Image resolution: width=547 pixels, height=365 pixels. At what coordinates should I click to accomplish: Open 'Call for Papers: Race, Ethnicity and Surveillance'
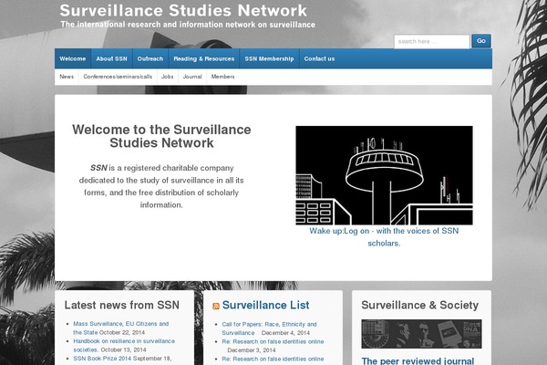tap(269, 328)
